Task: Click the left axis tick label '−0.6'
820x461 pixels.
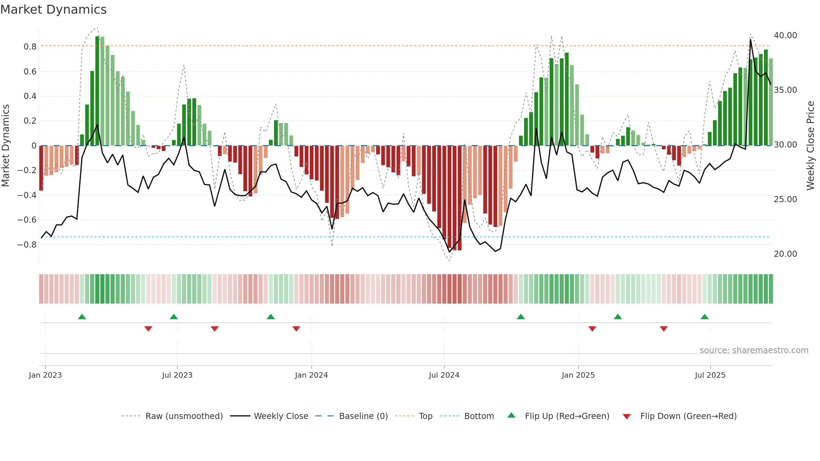Action: pos(27,220)
